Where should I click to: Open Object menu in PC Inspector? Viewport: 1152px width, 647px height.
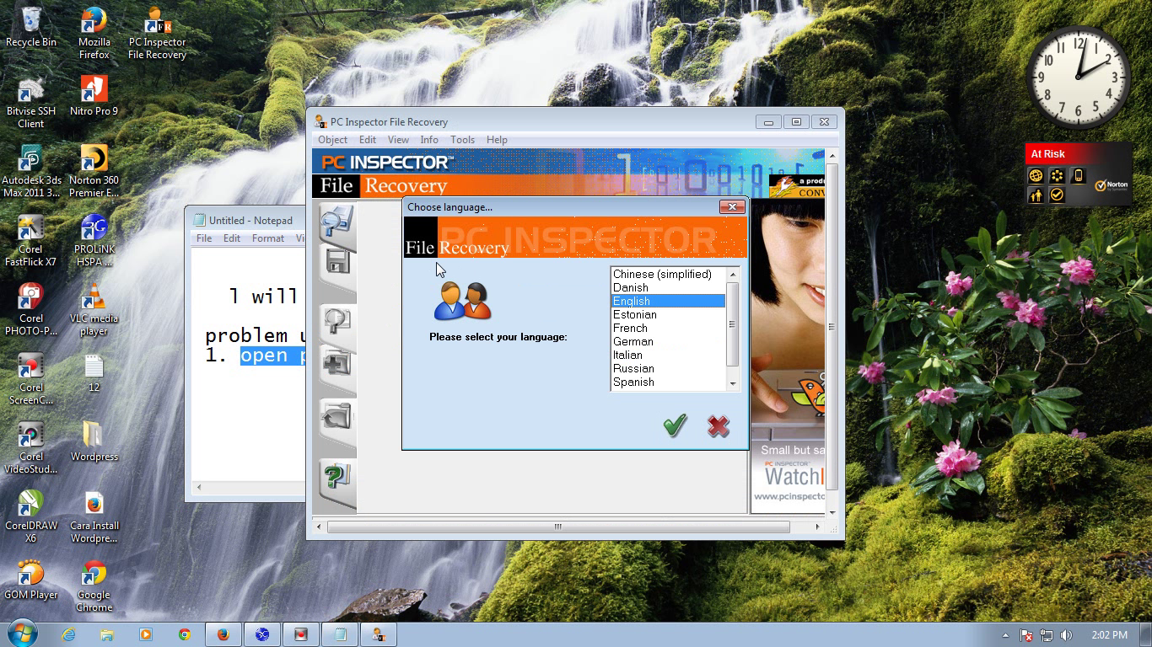(332, 140)
